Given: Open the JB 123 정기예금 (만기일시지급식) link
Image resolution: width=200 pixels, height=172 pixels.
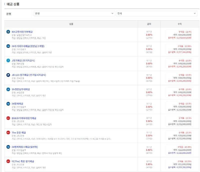Looking at the screenshot, I should [29, 75].
